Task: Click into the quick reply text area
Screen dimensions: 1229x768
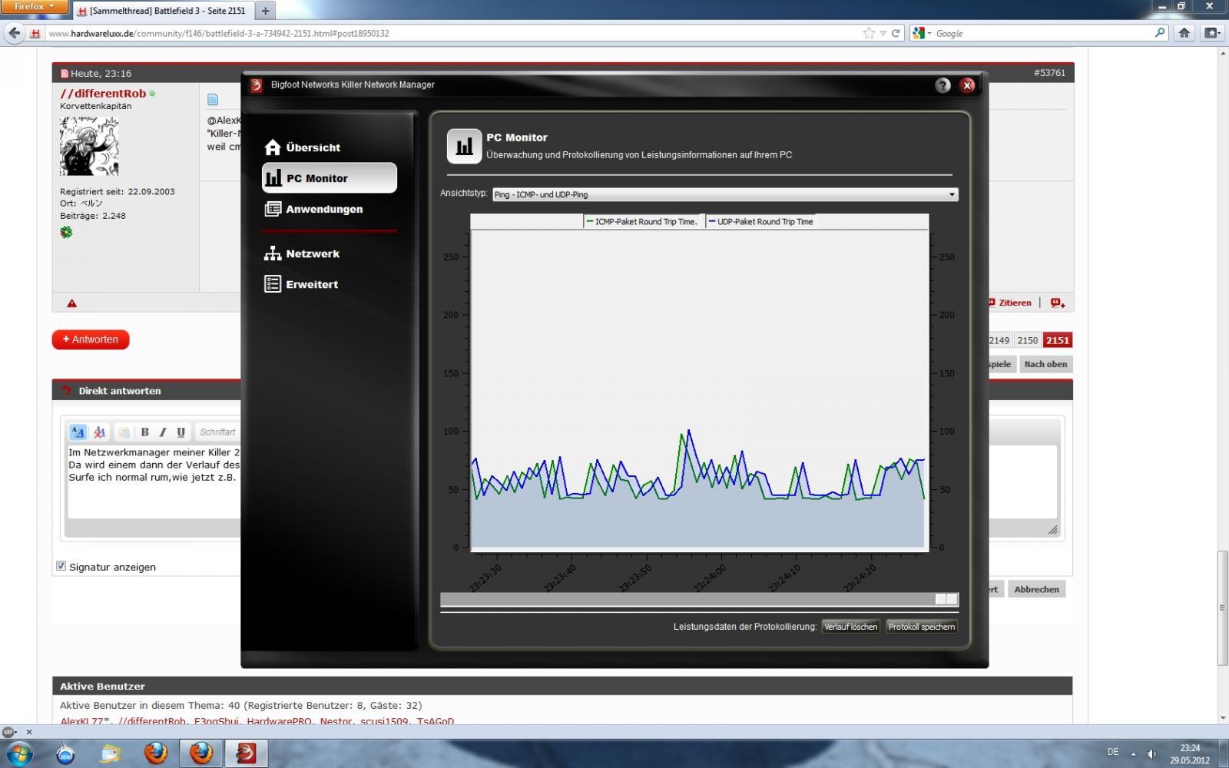Action: [x=154, y=481]
